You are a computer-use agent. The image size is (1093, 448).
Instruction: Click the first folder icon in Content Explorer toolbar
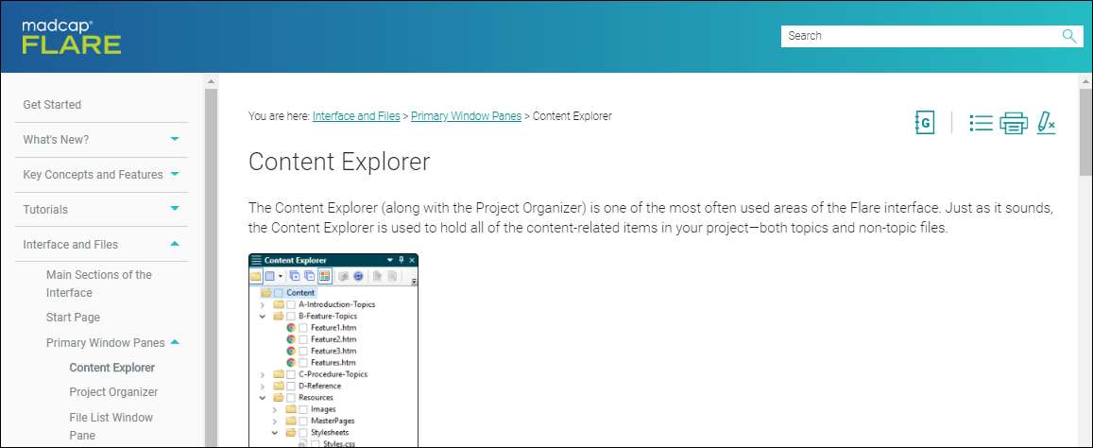pyautogui.click(x=256, y=276)
